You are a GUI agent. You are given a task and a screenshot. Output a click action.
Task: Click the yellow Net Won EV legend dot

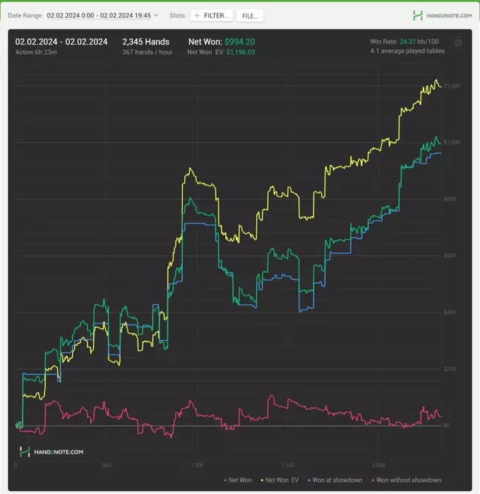coord(262,481)
